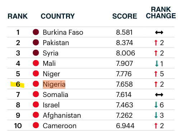The width and height of the screenshot is (184, 131).
Task: Click the score 8.581 for Burkina Faso
Action: click(x=124, y=32)
